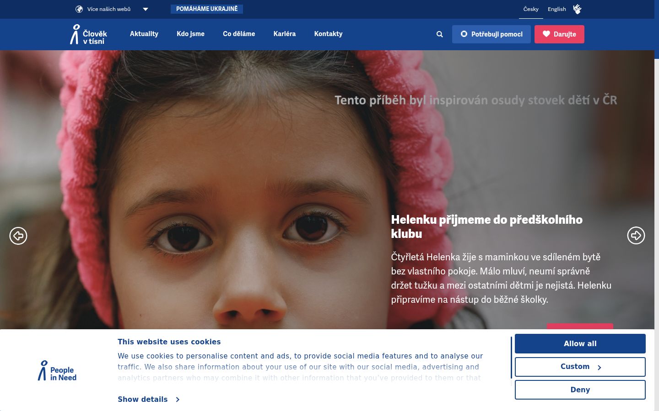Expand Show details in cookie banner
This screenshot has height=411, width=659.
coord(149,400)
